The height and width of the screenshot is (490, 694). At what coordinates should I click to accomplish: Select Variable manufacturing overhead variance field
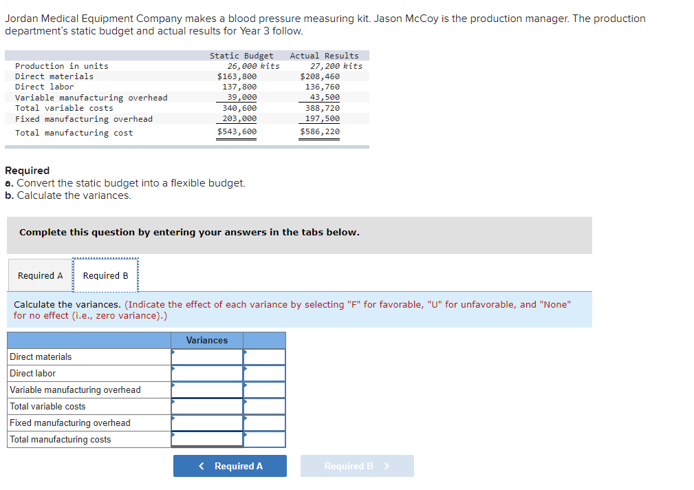(x=207, y=390)
